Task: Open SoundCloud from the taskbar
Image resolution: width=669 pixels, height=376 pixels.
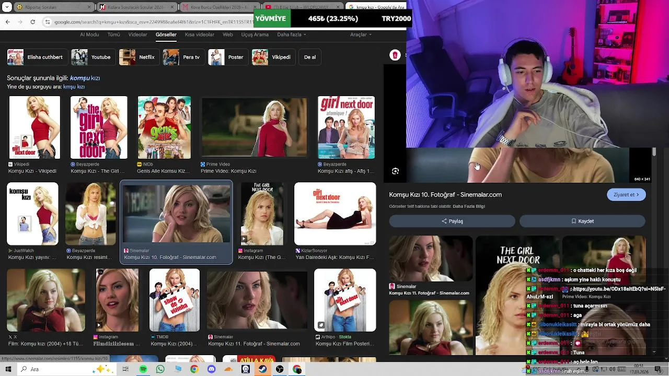Action: 228,369
